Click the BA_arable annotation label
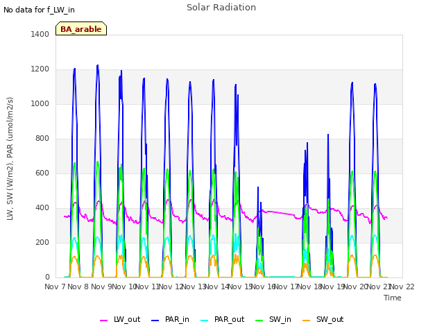Viewport: 444px width, 333px height. (x=81, y=29)
